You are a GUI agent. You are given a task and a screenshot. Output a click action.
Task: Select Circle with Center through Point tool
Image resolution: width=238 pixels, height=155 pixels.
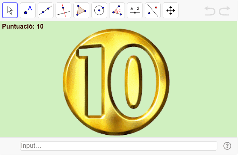(99, 10)
